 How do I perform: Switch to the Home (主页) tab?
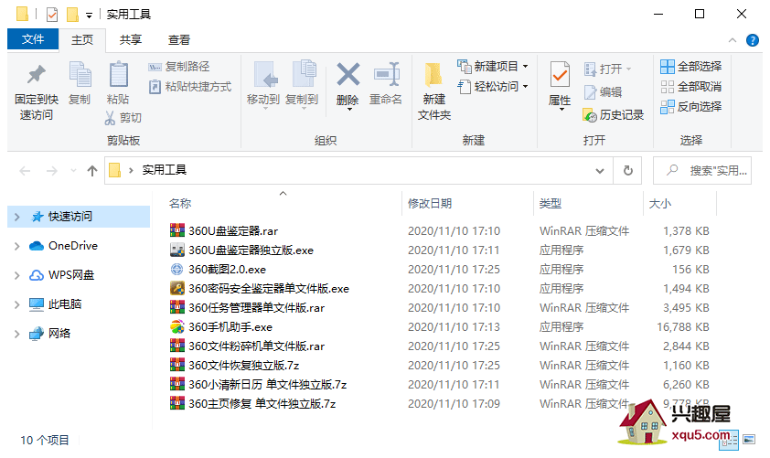click(82, 39)
